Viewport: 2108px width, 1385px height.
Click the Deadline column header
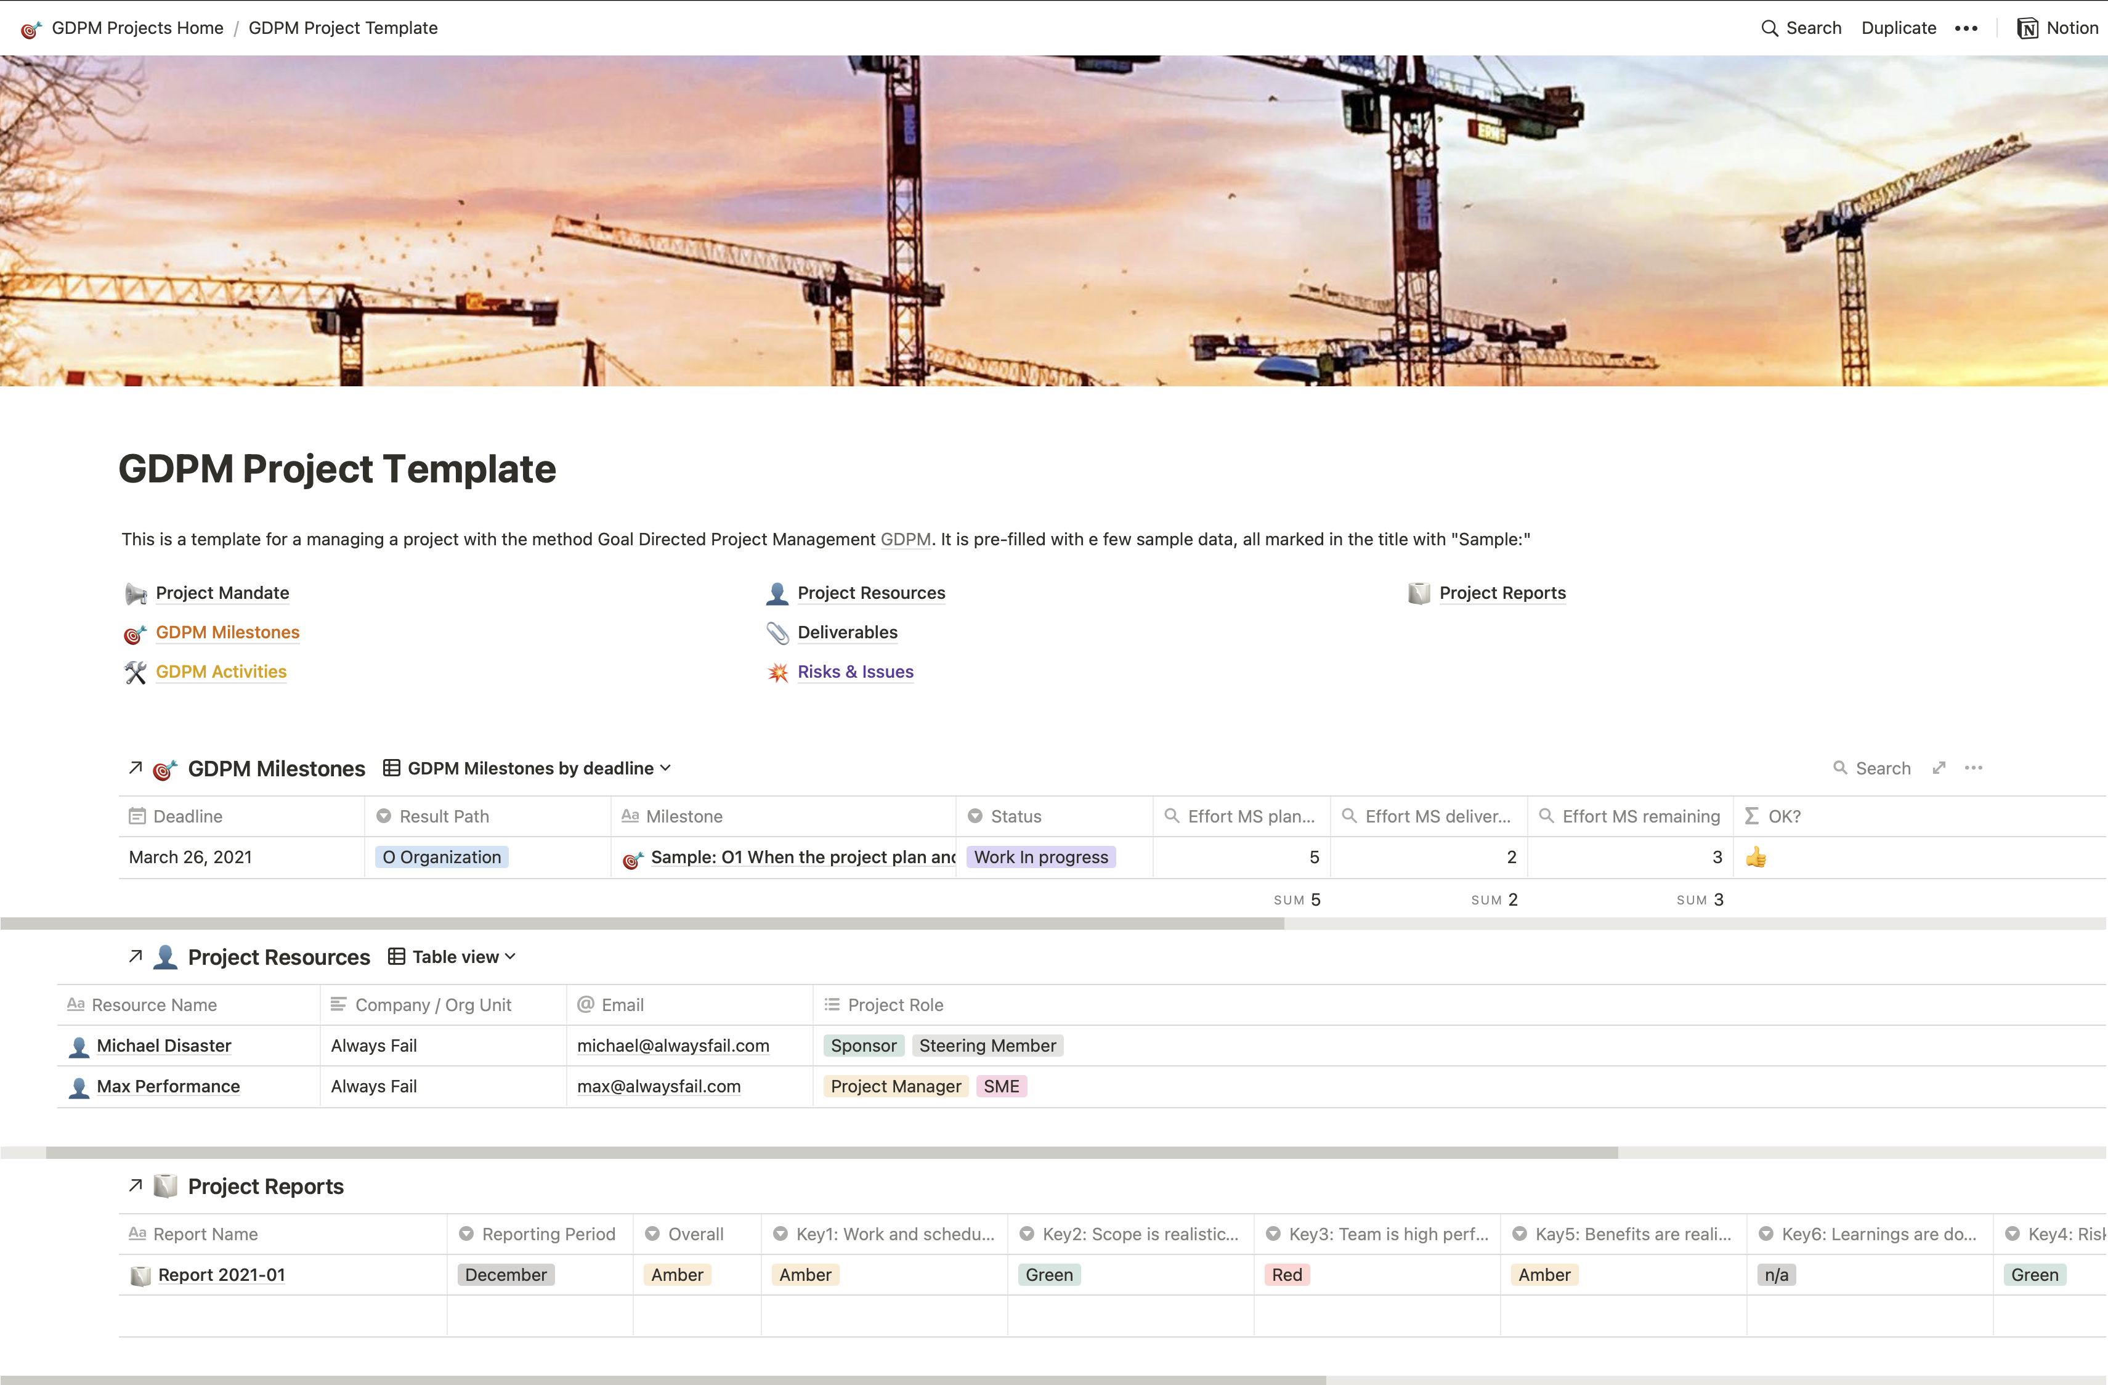coord(188,816)
